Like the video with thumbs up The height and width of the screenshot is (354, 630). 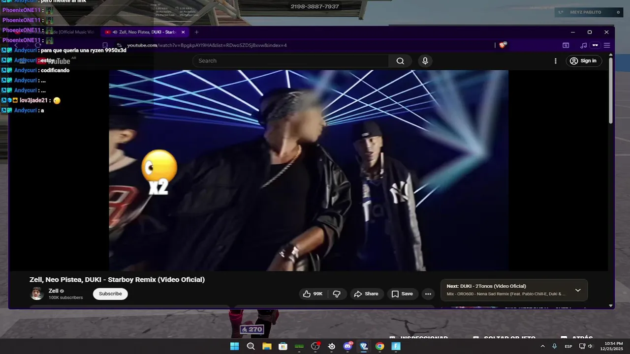[x=313, y=294]
